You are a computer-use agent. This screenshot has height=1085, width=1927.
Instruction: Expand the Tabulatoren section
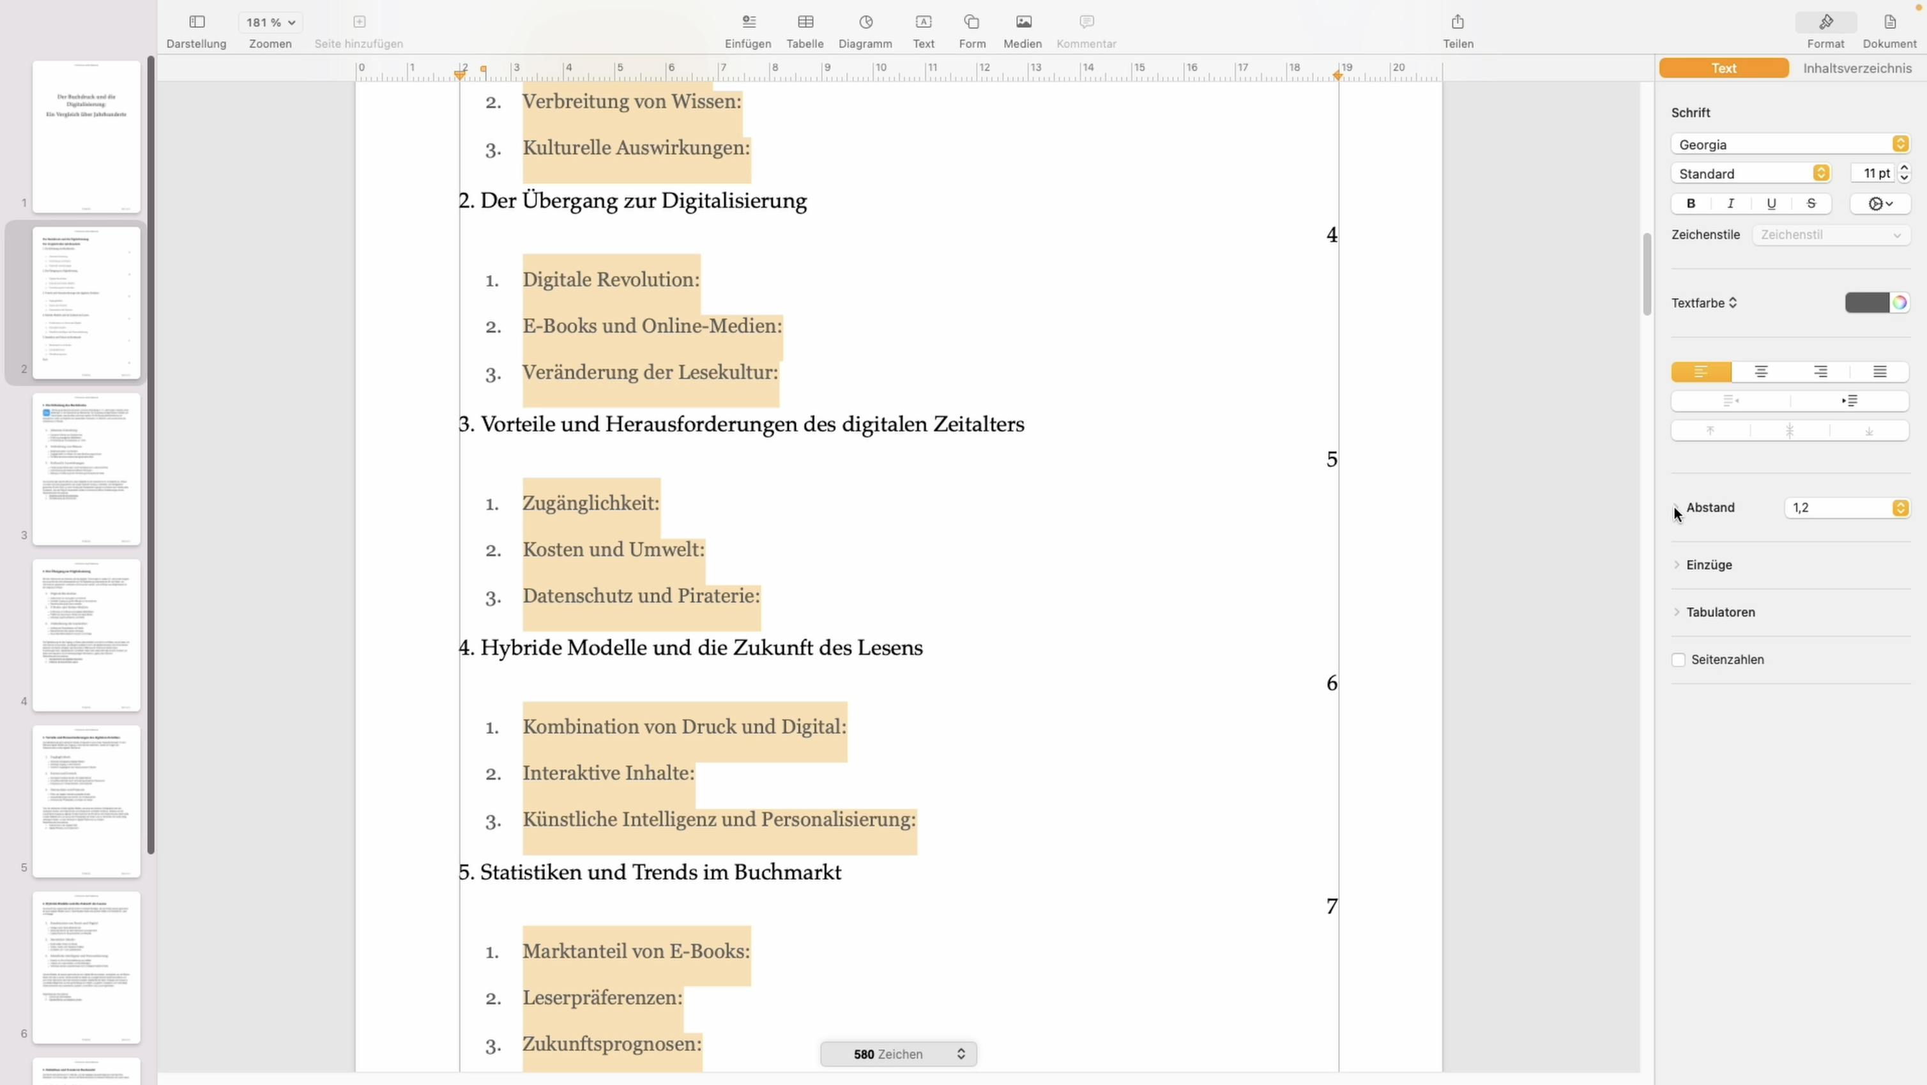[x=1721, y=612]
